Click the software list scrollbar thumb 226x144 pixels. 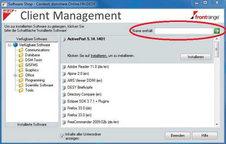coord(217,49)
